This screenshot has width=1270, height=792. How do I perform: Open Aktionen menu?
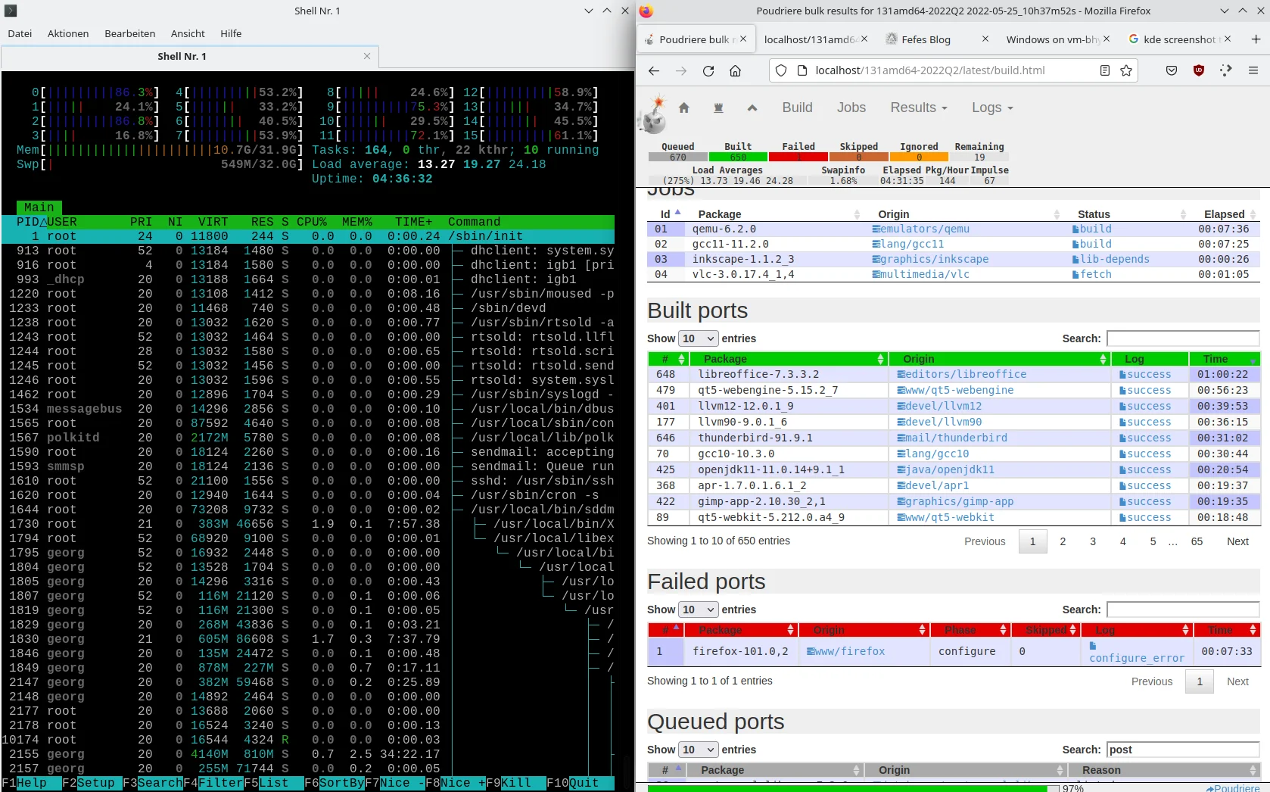tap(68, 33)
